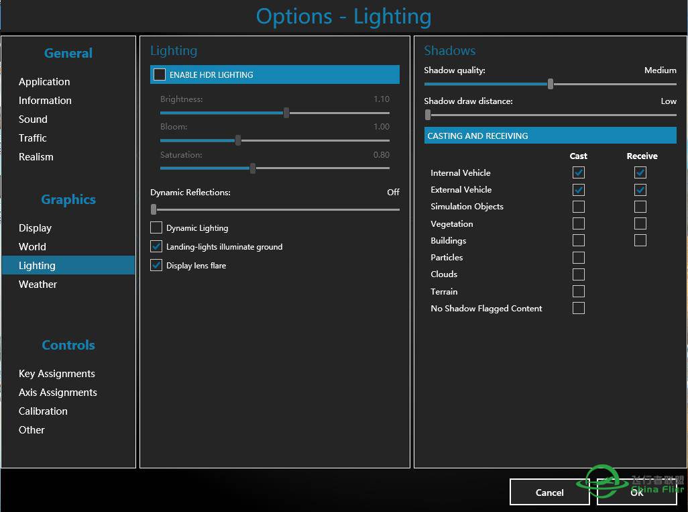Click the Brightness slider handle
The height and width of the screenshot is (512, 688).
click(x=286, y=113)
